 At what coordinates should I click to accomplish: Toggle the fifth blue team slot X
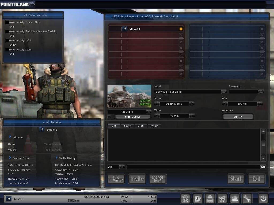(x=262, y=54)
